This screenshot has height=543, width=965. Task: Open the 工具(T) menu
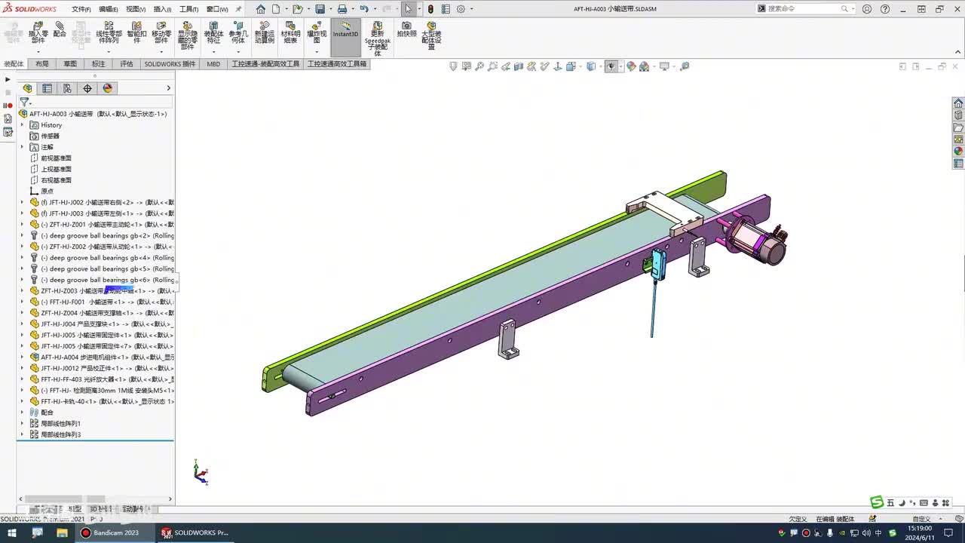click(189, 9)
